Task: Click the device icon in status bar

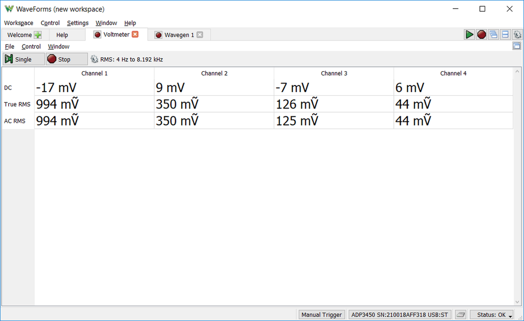Action: (x=461, y=314)
